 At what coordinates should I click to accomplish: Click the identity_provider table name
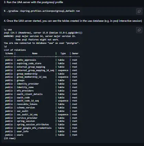[x=28, y=84]
